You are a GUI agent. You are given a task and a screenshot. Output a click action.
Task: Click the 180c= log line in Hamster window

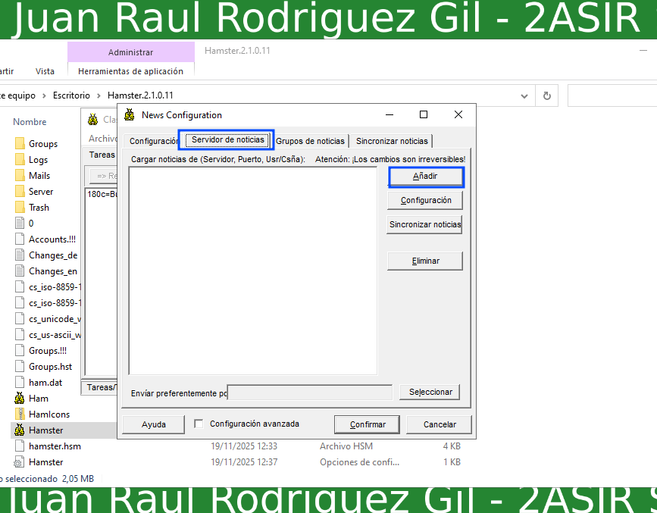(102, 195)
